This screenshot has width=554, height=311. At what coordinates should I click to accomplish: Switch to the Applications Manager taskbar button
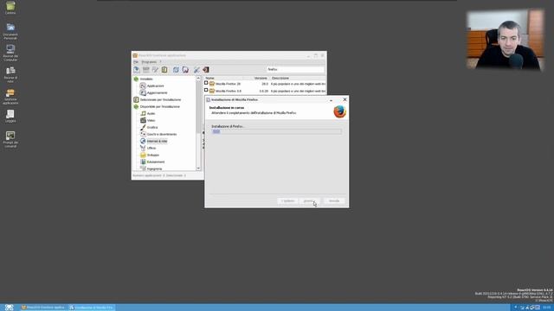tap(43, 308)
